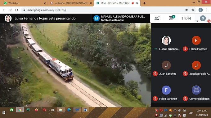Viewport: 211px width, 118px height.
Task: Click the MANUEL ALEJANDRO MEJIA notification avatar
Action: tap(97, 18)
